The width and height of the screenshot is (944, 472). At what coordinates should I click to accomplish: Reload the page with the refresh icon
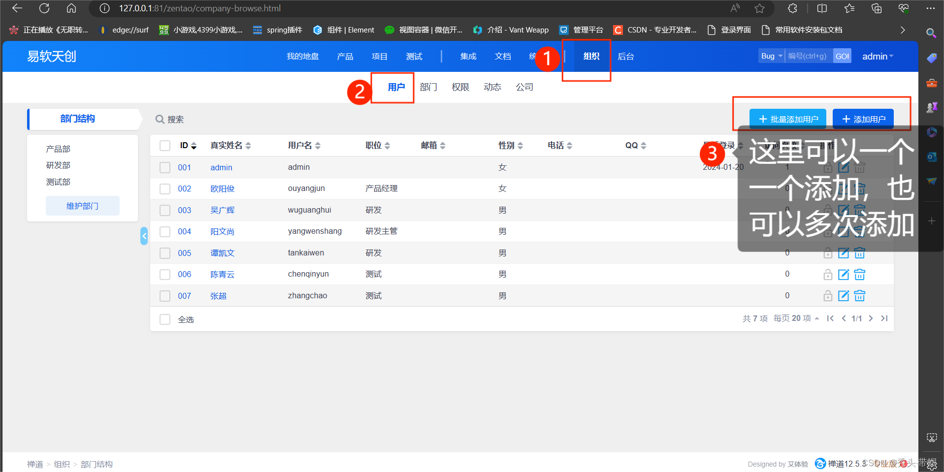[x=44, y=8]
